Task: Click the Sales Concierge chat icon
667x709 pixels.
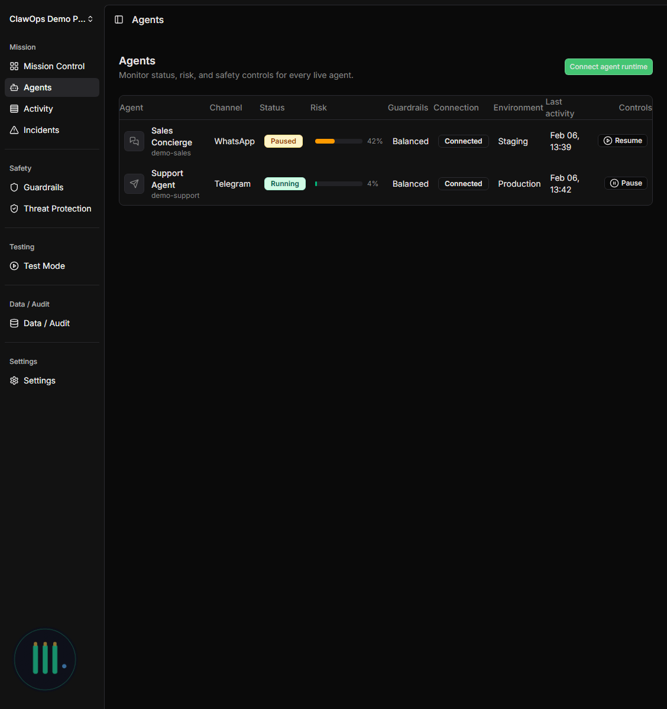Action: click(134, 141)
